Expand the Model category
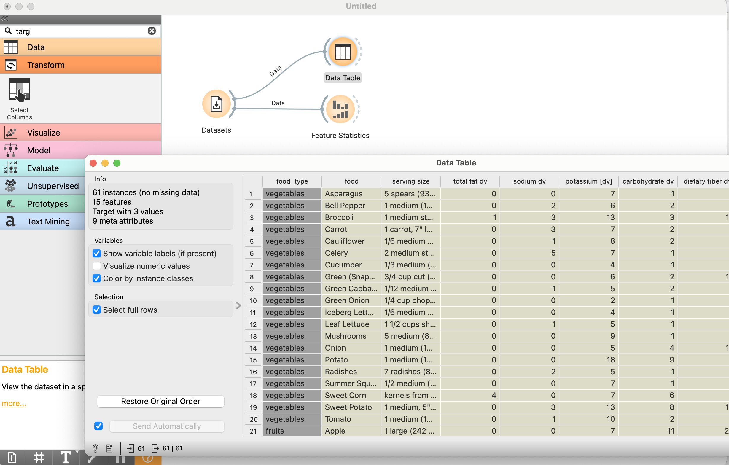Viewport: 729px width, 465px height. 81,150
